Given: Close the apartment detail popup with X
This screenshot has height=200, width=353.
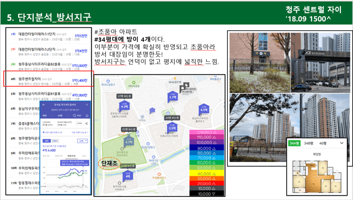Looking at the screenshot, I should (87, 105).
